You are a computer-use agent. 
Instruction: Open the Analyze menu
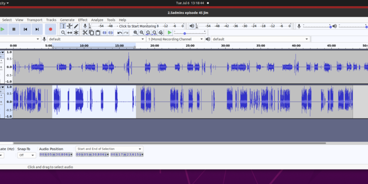[97, 20]
